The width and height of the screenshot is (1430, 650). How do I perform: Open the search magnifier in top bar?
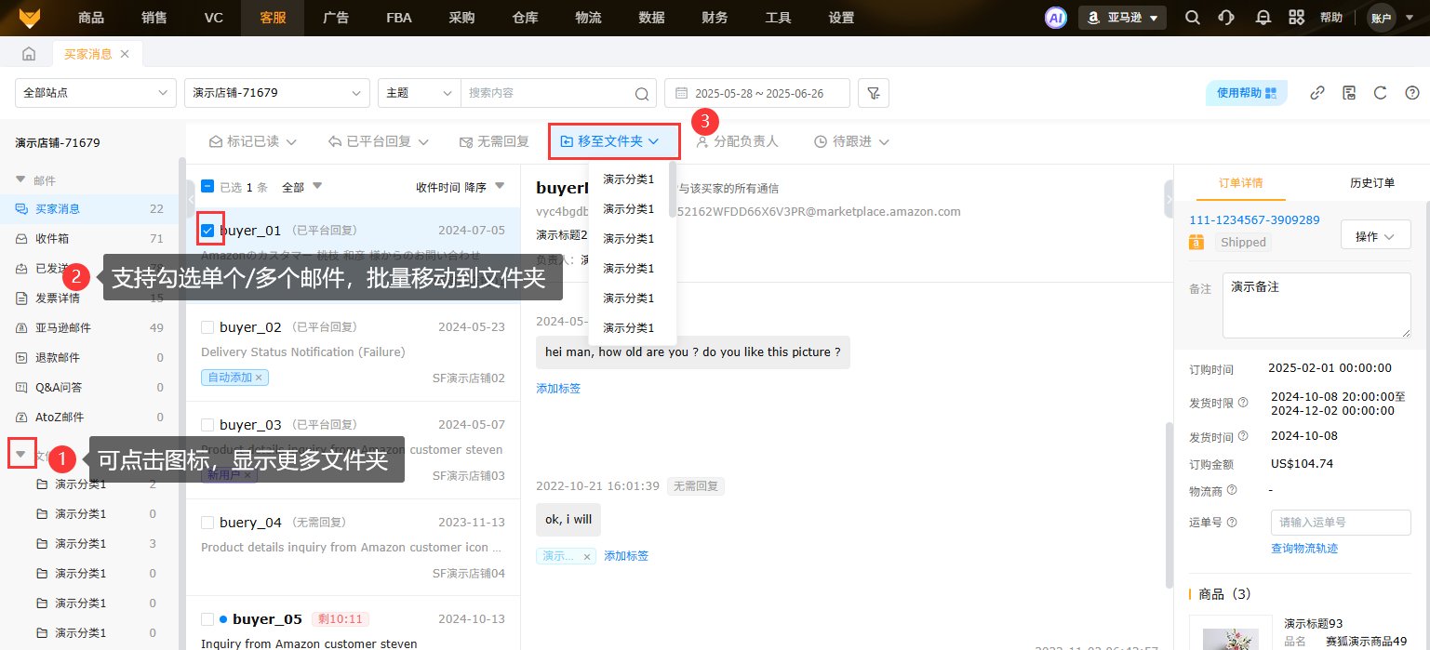click(x=1192, y=18)
